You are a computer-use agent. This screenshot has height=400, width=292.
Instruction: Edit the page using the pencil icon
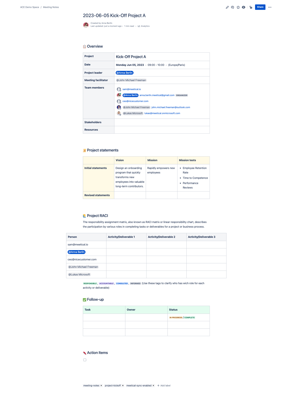[x=227, y=7]
